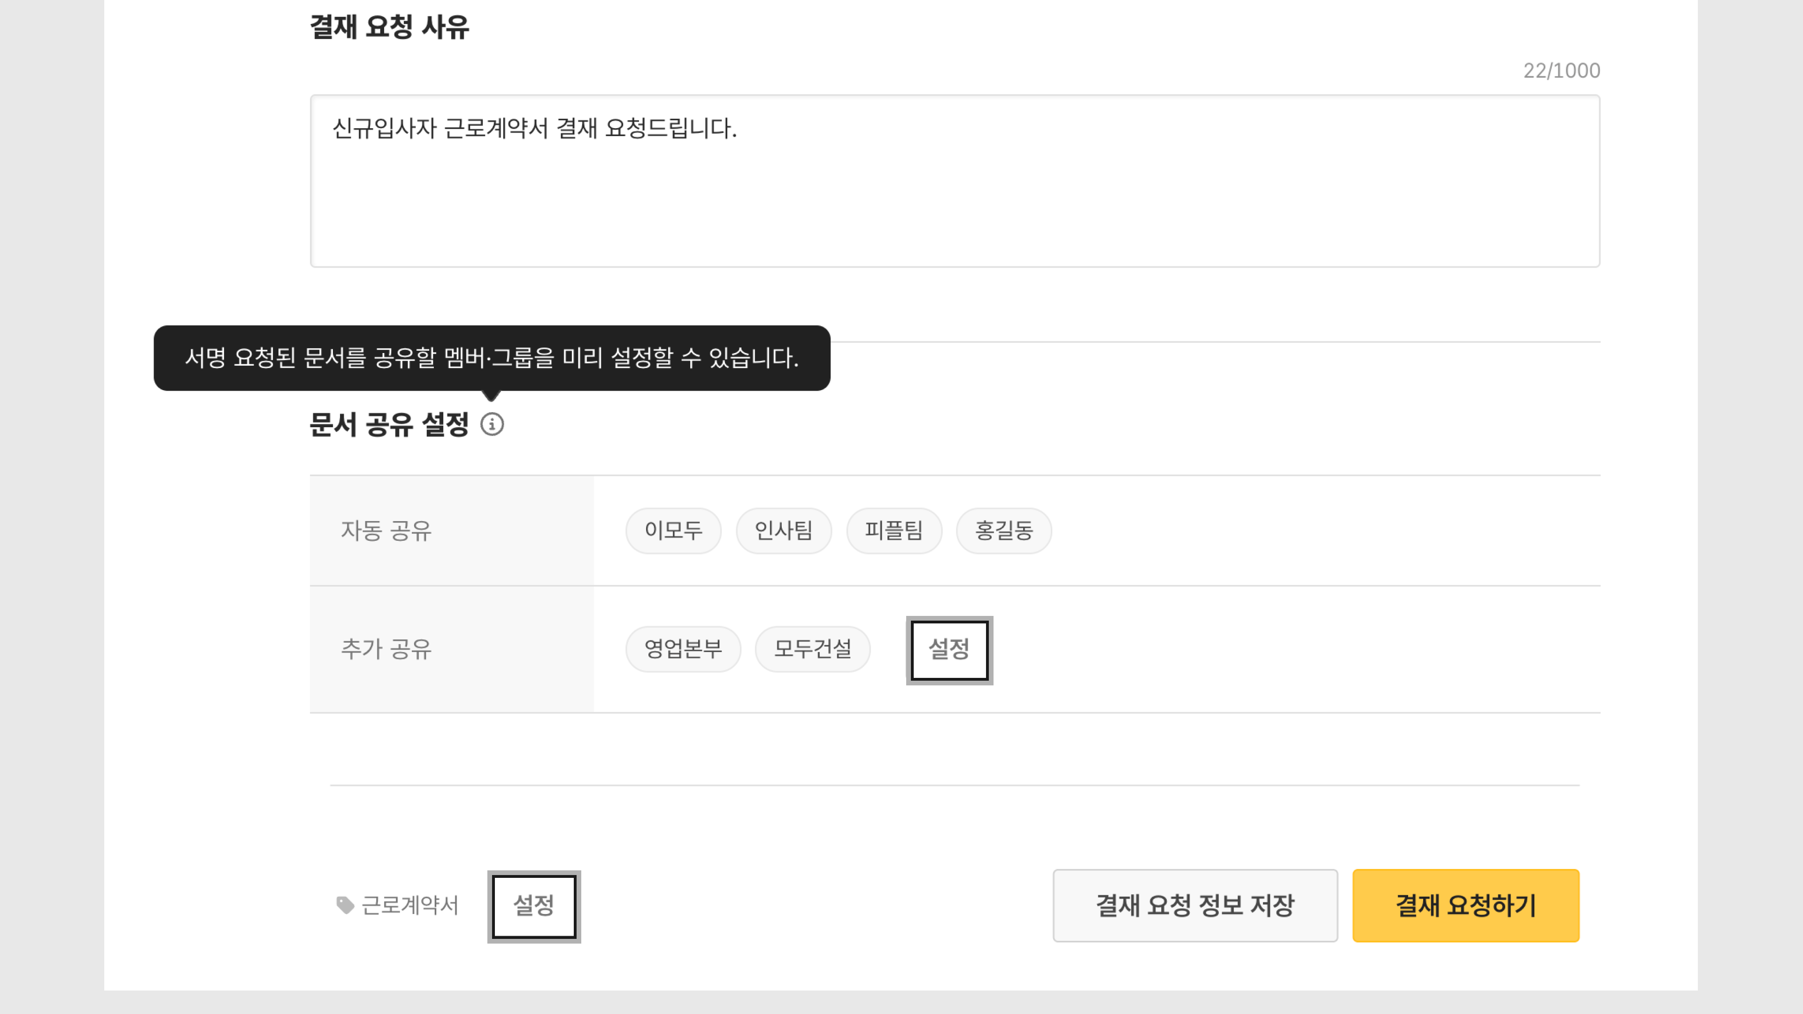This screenshot has height=1014, width=1803.
Task: Click the 모두건설 share chip
Action: 813,649
